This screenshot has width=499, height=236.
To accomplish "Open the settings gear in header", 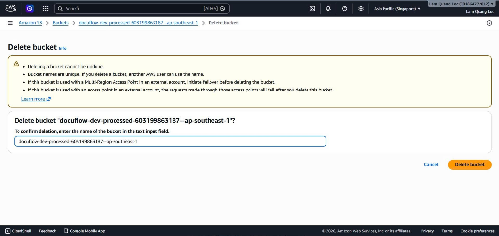I will point(361,9).
